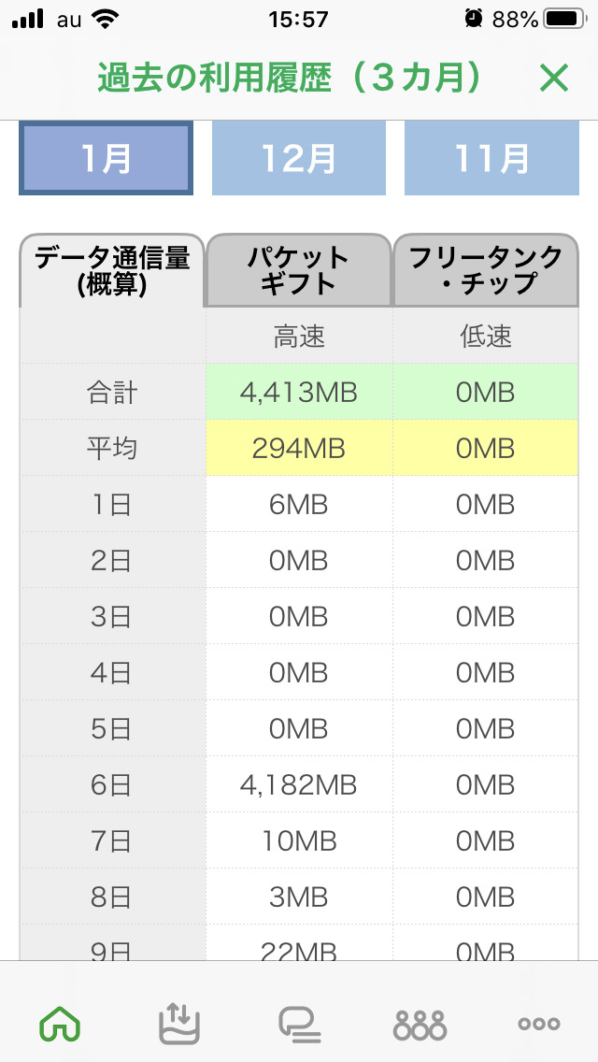Tap the Wi-Fi icon in status bar
The image size is (598, 1062).
(x=107, y=19)
